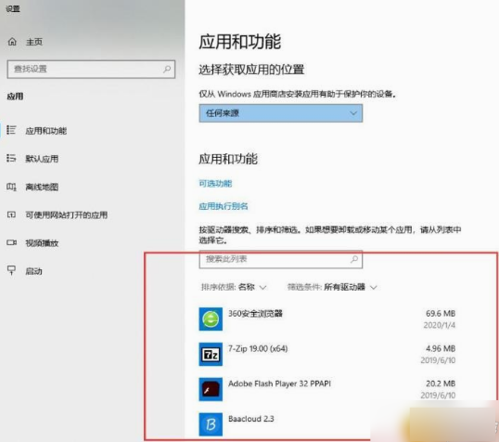Open 可使用网站打开的应用 menu item
499x442 pixels.
[66, 214]
